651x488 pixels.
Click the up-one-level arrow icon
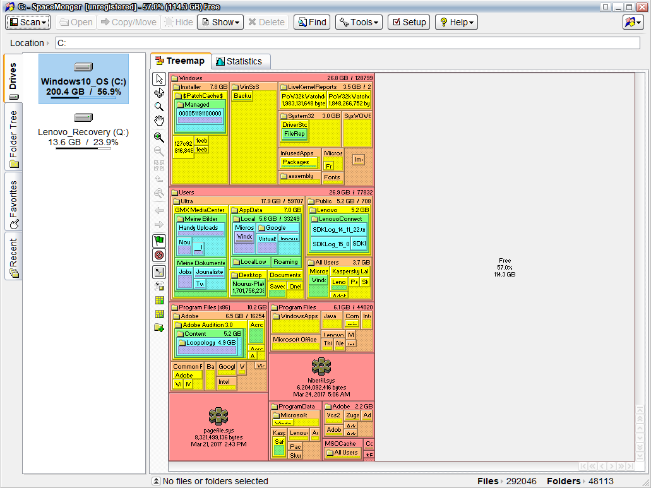[x=159, y=179]
